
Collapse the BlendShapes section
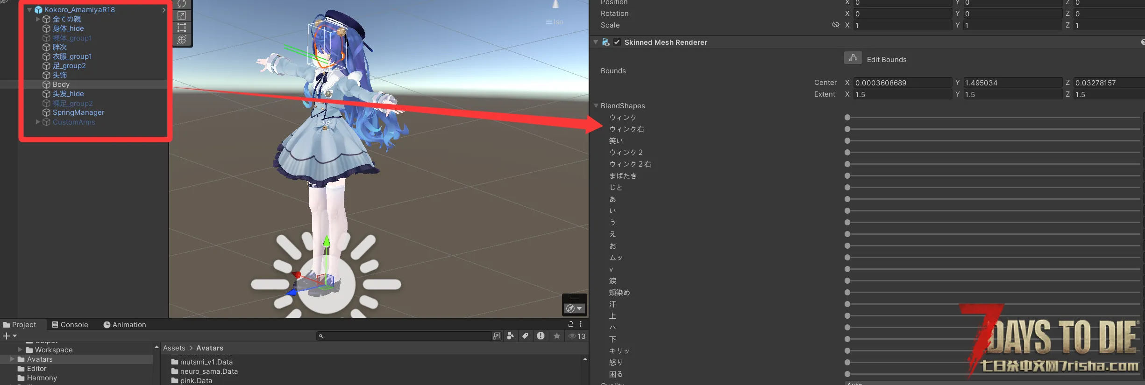(x=596, y=106)
